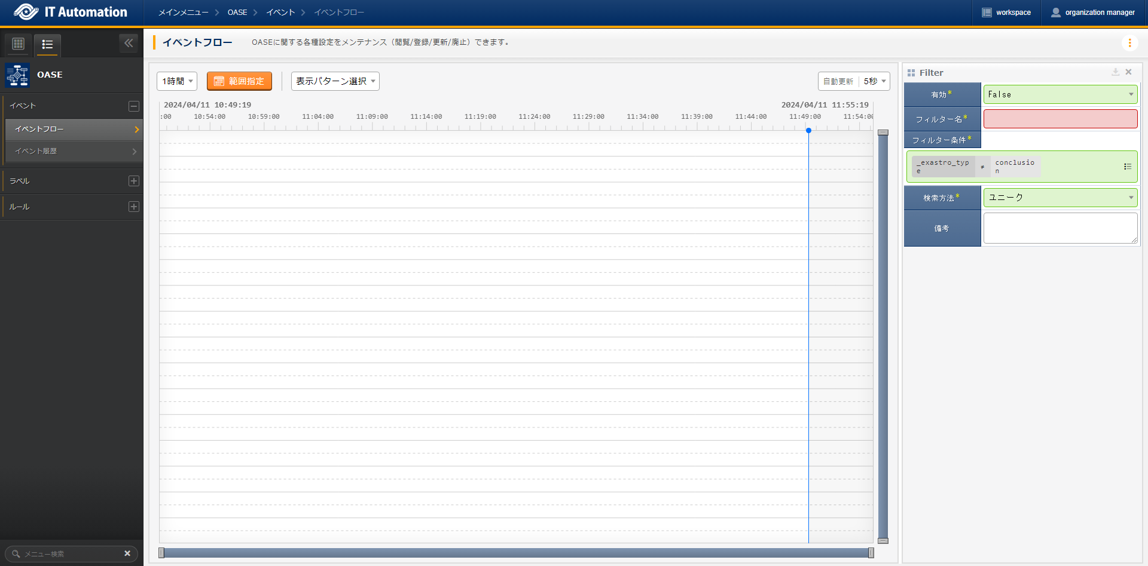
Task: Click the フィルター名 input field
Action: click(1060, 119)
